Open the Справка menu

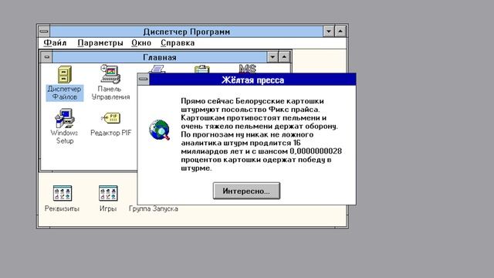(178, 43)
